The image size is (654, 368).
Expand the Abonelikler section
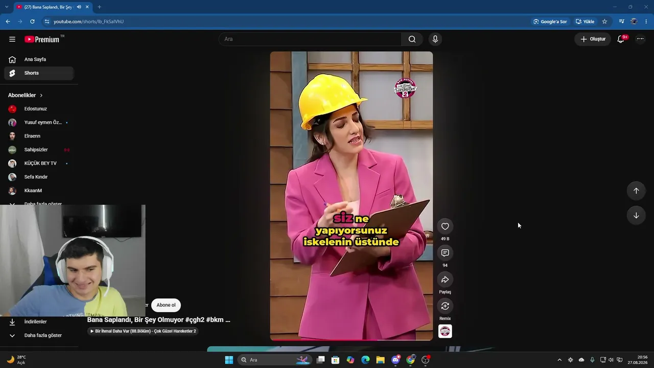26,96
